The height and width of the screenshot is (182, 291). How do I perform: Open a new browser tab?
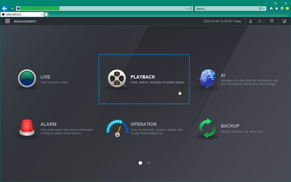[46, 14]
